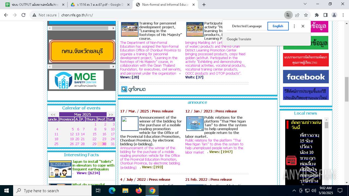The width and height of the screenshot is (349, 196).
Task: Open the mobile reading vehicle bidding announcement
Action: pyautogui.click(x=151, y=131)
